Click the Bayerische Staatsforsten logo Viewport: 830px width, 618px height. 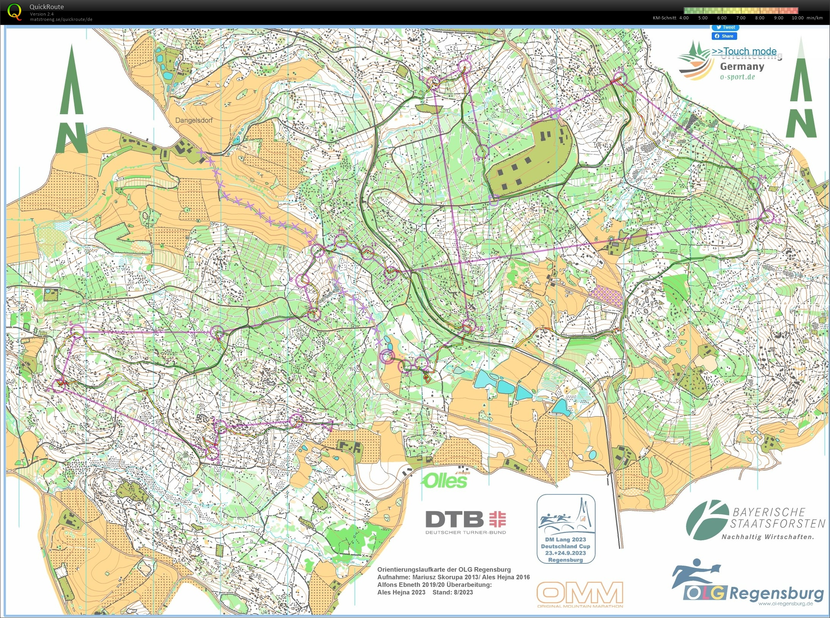tap(755, 521)
